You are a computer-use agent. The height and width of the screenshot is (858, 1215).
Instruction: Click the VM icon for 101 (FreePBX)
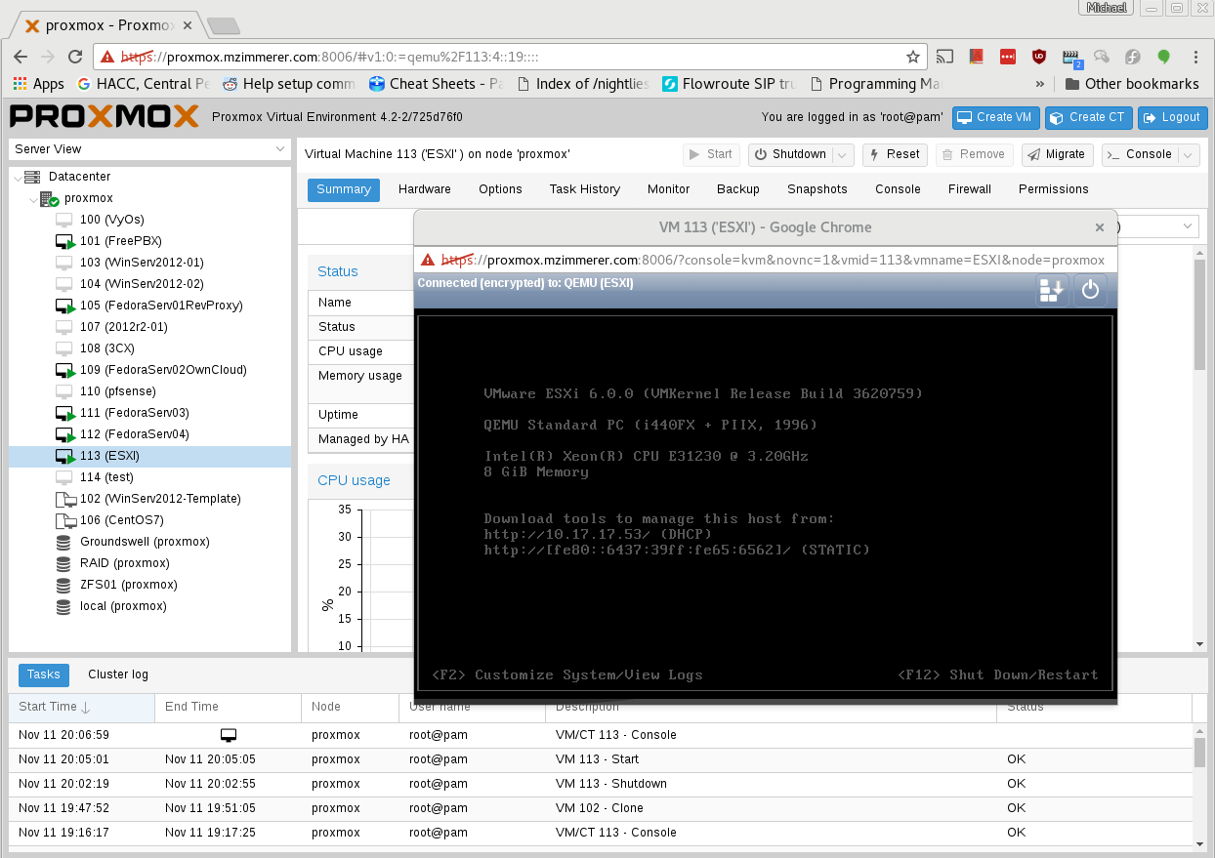click(64, 241)
